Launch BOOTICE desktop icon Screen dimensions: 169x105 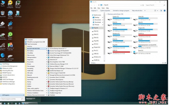[3, 25]
